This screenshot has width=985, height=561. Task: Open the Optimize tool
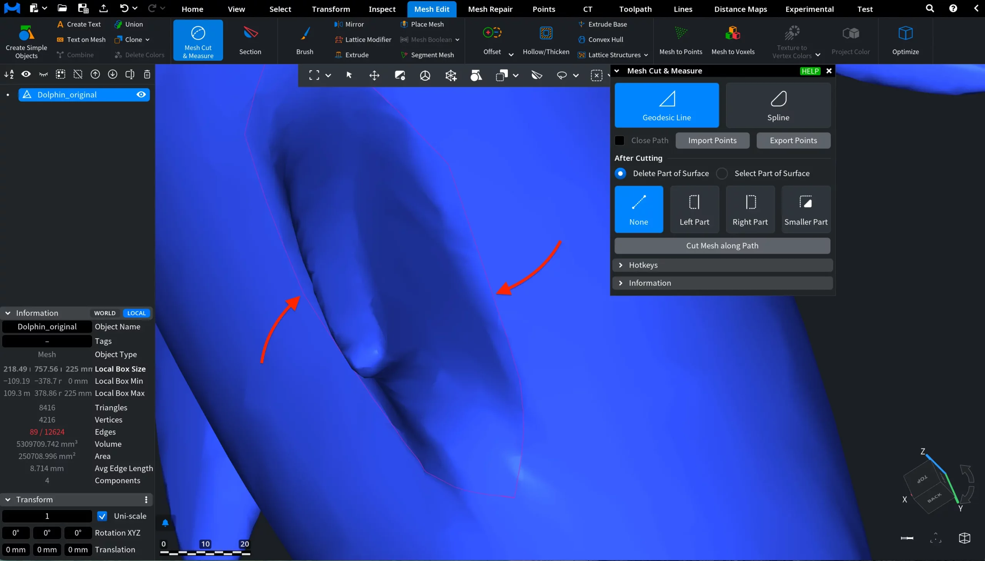pyautogui.click(x=905, y=33)
